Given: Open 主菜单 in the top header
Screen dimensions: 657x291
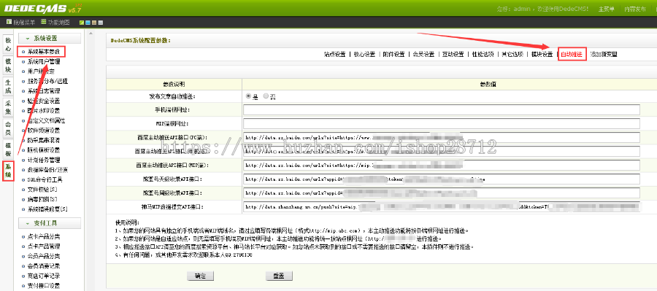Looking at the screenshot, I should click(x=606, y=9).
